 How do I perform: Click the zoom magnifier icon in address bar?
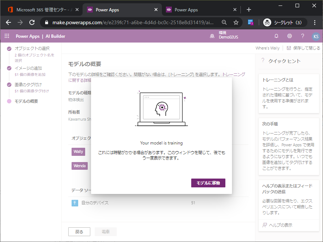224,22
